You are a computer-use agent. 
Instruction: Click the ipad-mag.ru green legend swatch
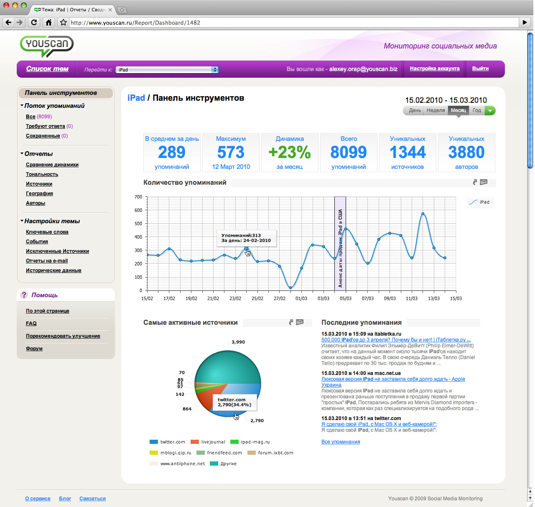click(x=234, y=442)
